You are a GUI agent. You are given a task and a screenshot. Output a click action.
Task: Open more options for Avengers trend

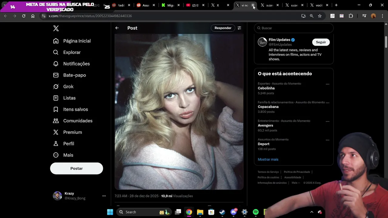tap(327, 121)
